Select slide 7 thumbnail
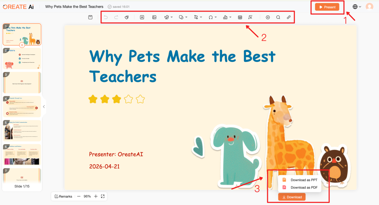 coord(22,176)
